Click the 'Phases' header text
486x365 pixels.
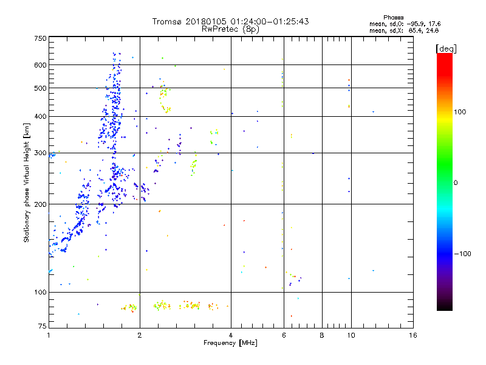click(393, 18)
